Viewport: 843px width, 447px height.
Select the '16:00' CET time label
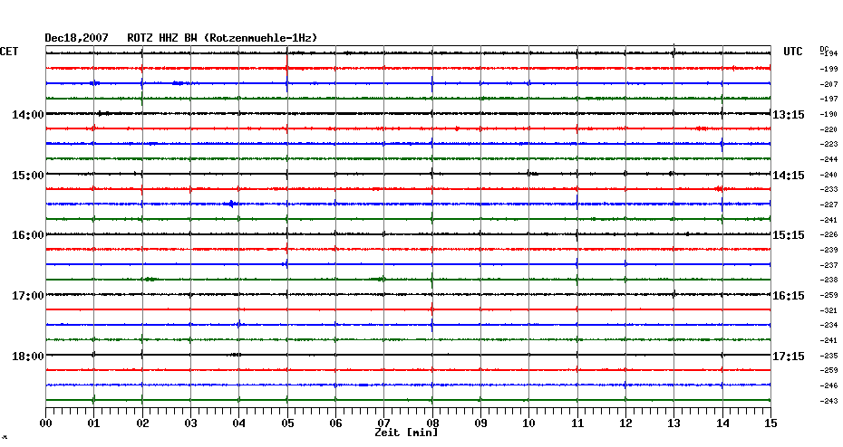28,235
